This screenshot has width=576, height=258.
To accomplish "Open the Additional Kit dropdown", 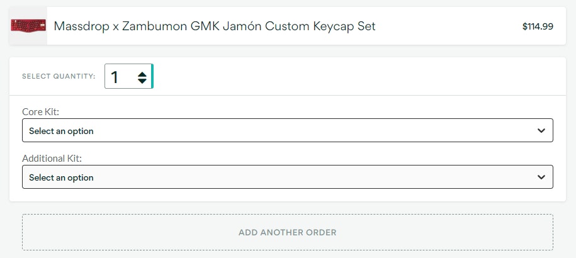I will [287, 177].
